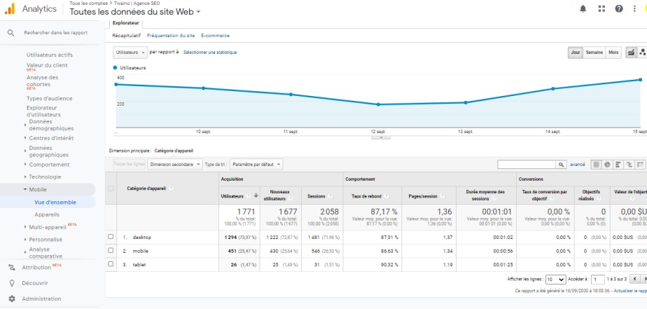Screen dimensions: 647x309
Task: Open the help question mark icon
Action: [x=619, y=8]
